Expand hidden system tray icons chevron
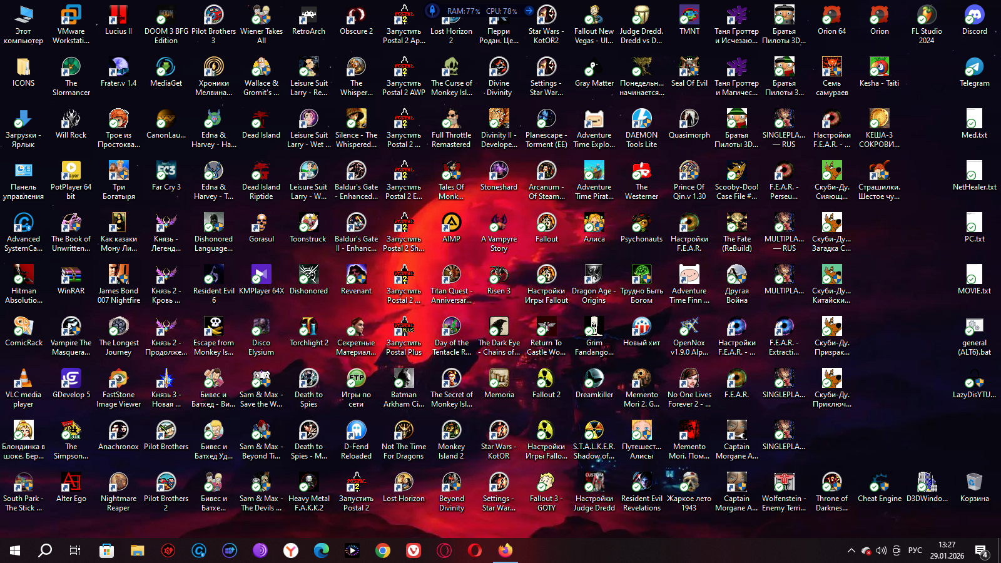The width and height of the screenshot is (1001, 563). point(851,550)
